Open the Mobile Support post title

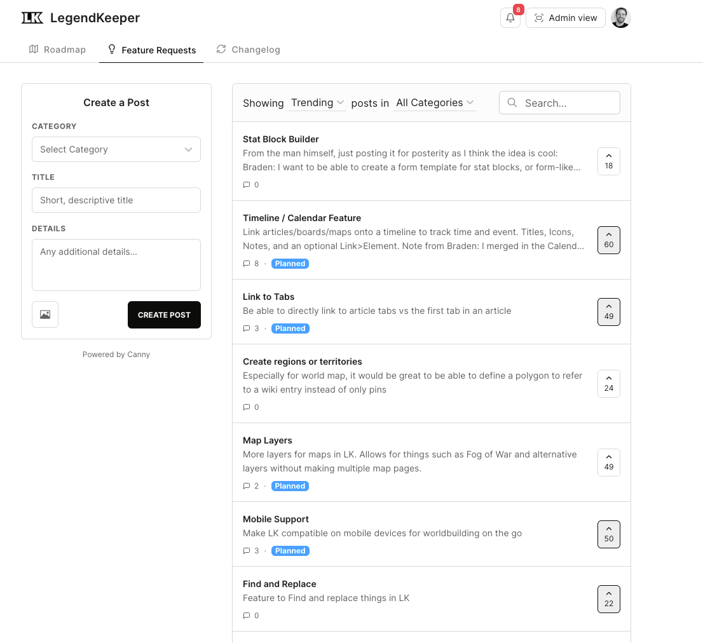tap(276, 519)
